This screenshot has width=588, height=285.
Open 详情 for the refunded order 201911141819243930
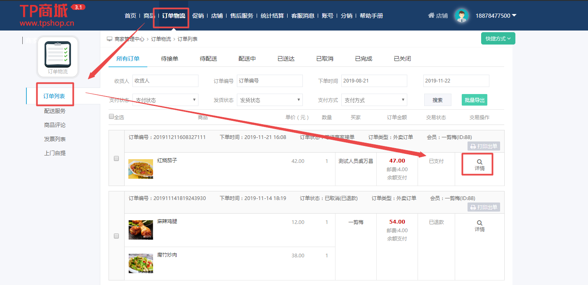(x=479, y=225)
